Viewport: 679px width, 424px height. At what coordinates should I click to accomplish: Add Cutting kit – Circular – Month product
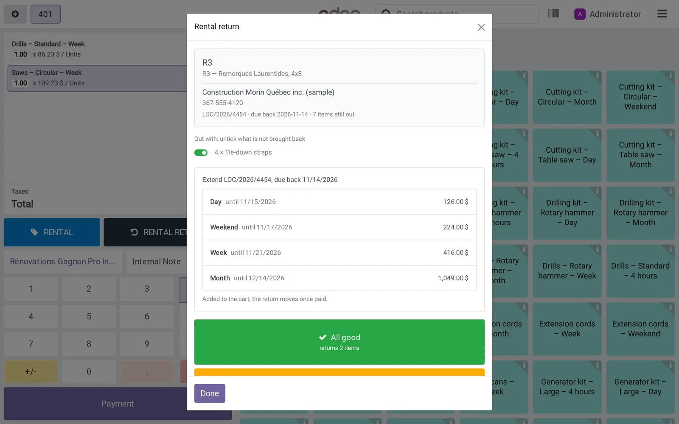tap(567, 97)
